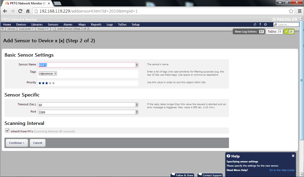The image size is (304, 177).
Task: Reload the page with the refresh icon
Action: 20,11
